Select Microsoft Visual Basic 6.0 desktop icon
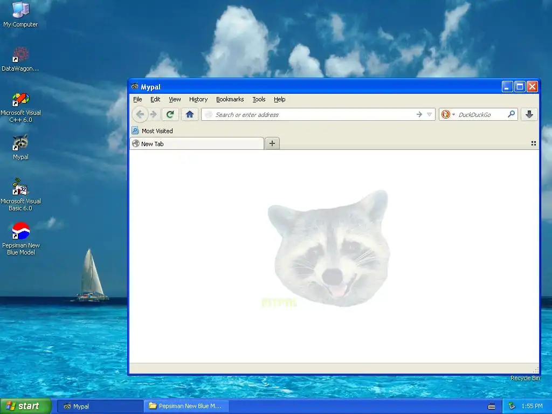 (x=20, y=195)
